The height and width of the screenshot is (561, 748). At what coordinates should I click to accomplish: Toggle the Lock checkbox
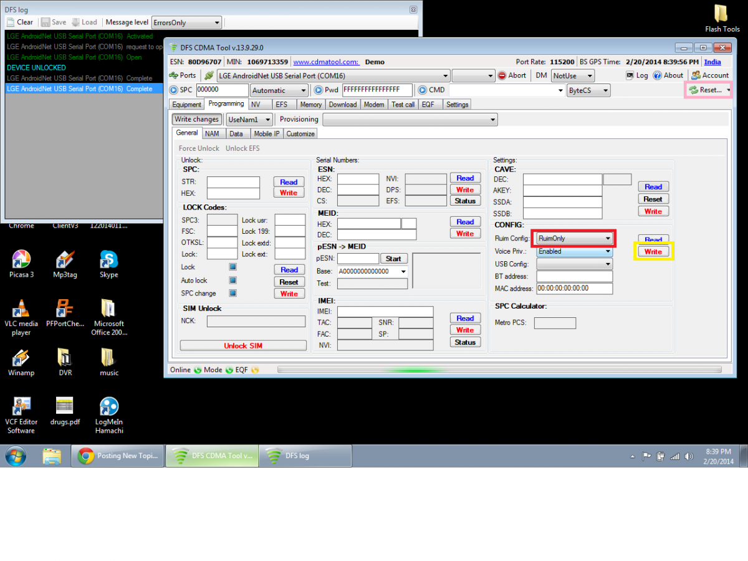(x=233, y=267)
